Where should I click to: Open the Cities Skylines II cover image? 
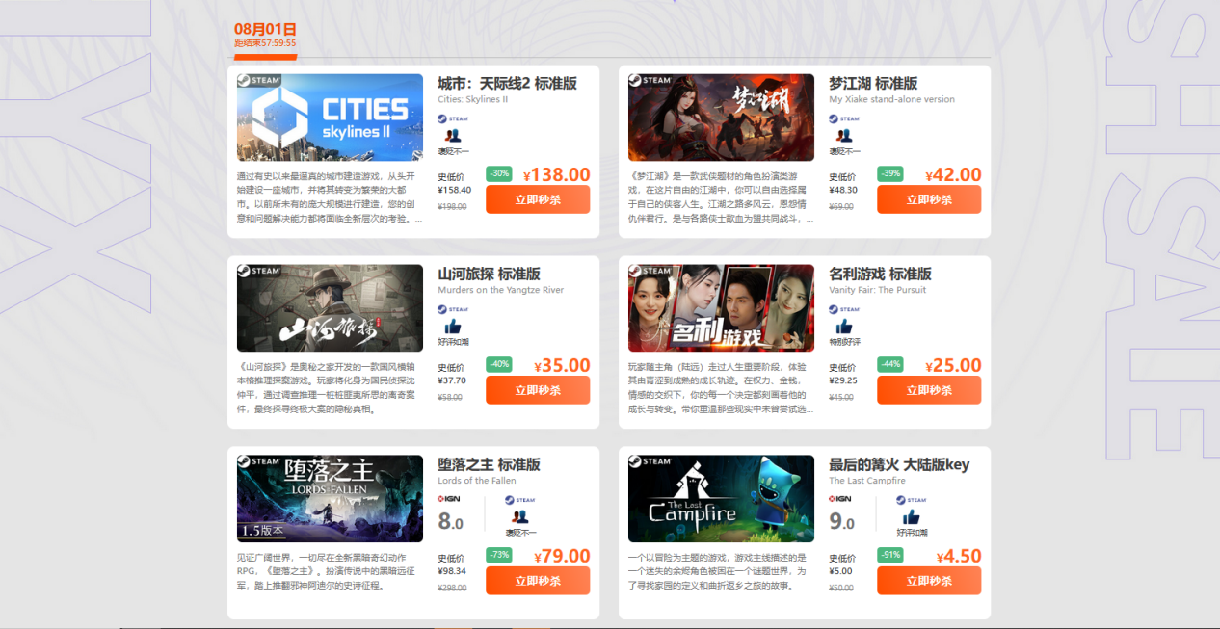[x=330, y=118]
